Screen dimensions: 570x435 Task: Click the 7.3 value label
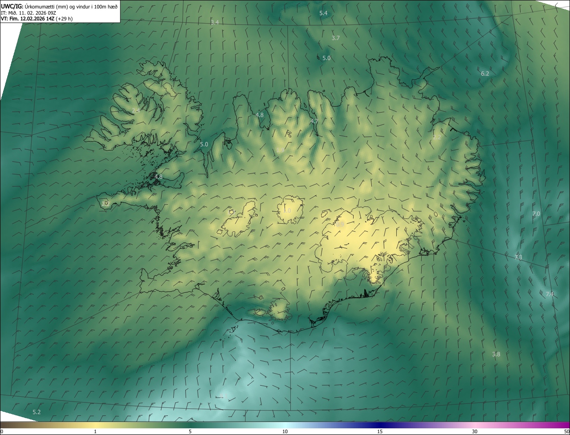pos(518,258)
